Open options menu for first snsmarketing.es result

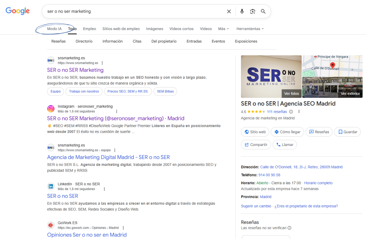(102, 63)
